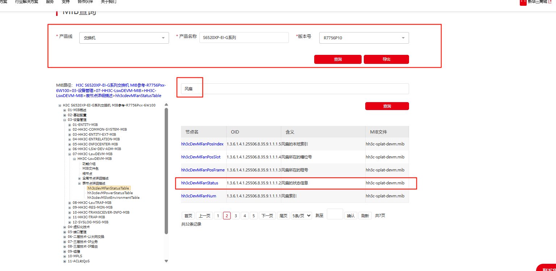Open the 版本号 dropdown showing R7756P10
Viewport: 556px width, 271px height.
(x=364, y=38)
